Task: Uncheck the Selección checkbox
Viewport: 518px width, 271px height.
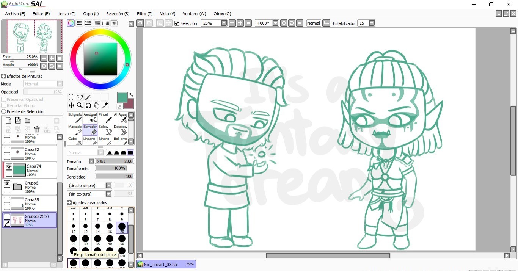Action: click(x=177, y=23)
